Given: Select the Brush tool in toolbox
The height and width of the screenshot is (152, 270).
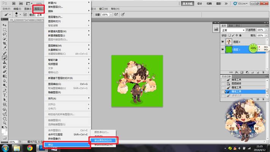Looking at the screenshot, I should 5,58.
